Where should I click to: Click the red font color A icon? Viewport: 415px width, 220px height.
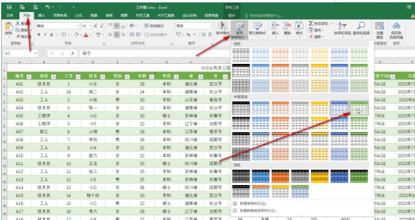coord(86,34)
